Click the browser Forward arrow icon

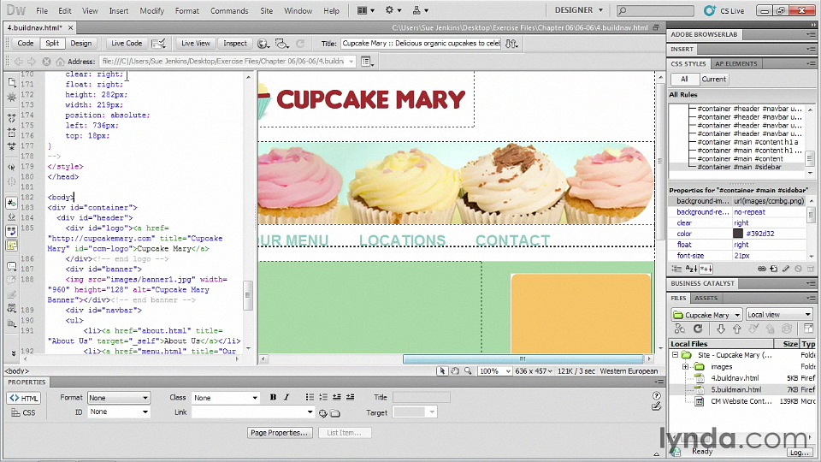pos(32,62)
